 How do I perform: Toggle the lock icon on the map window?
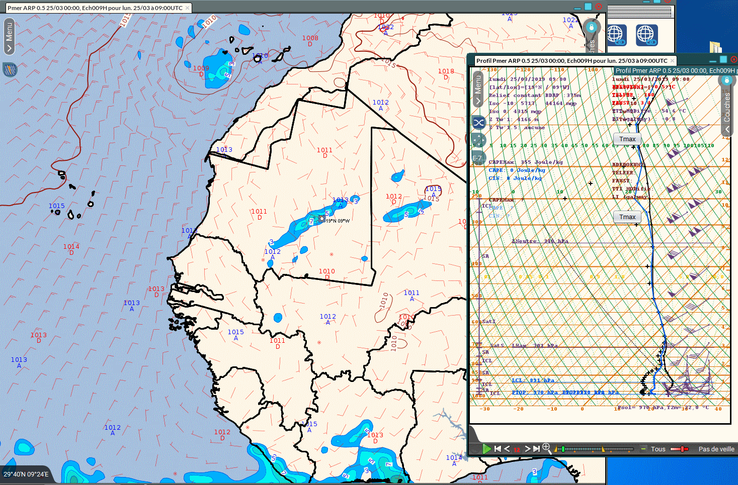(592, 27)
